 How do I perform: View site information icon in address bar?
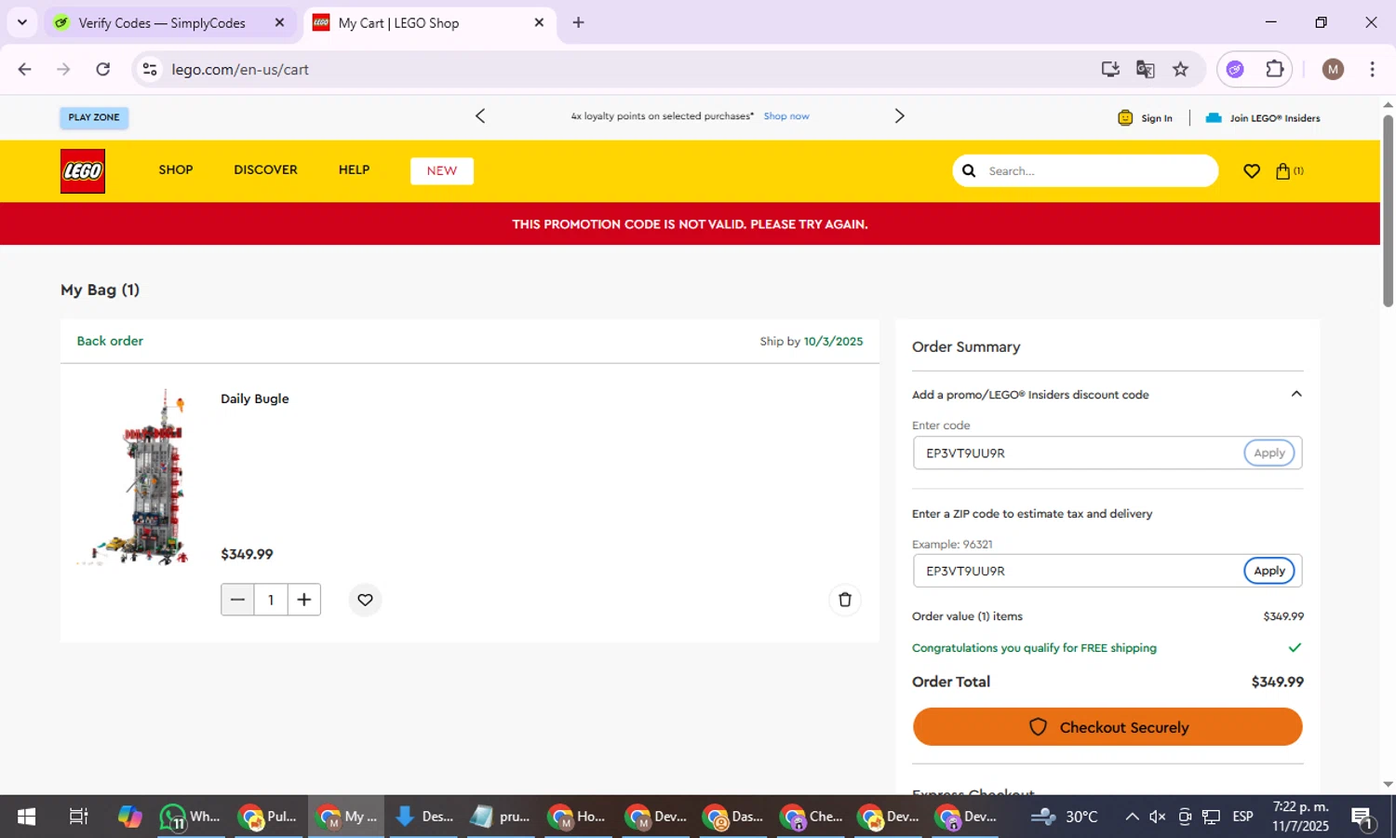click(150, 70)
